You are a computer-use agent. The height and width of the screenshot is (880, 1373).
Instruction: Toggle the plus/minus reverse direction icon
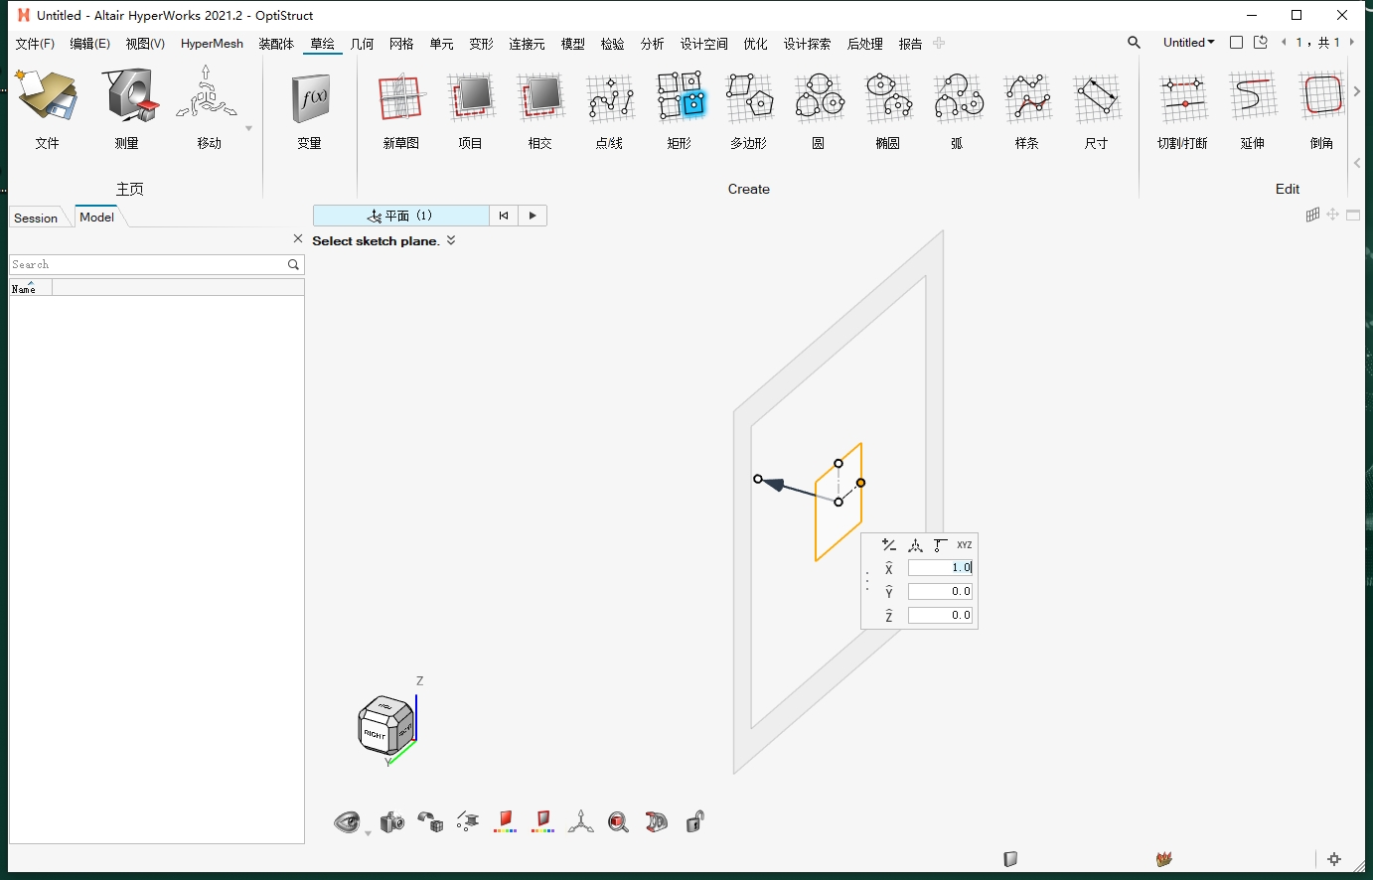point(889,545)
